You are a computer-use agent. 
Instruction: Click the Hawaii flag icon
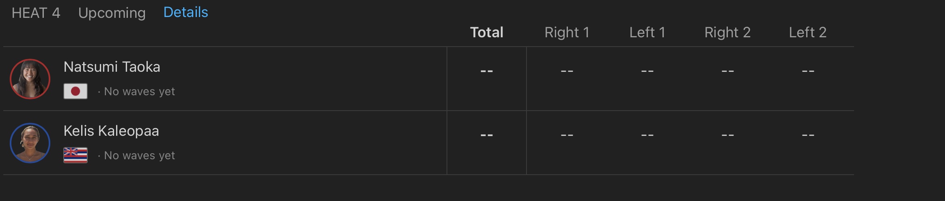[x=76, y=155]
